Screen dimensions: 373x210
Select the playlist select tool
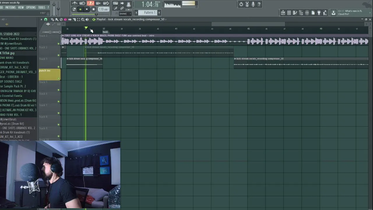click(78, 20)
